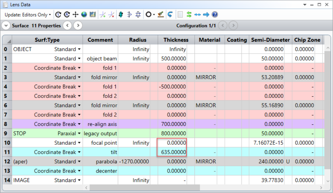This screenshot has height=193, width=333.
Task: Open Coordinate Break type dropdown on row 8
Action: tap(79, 124)
